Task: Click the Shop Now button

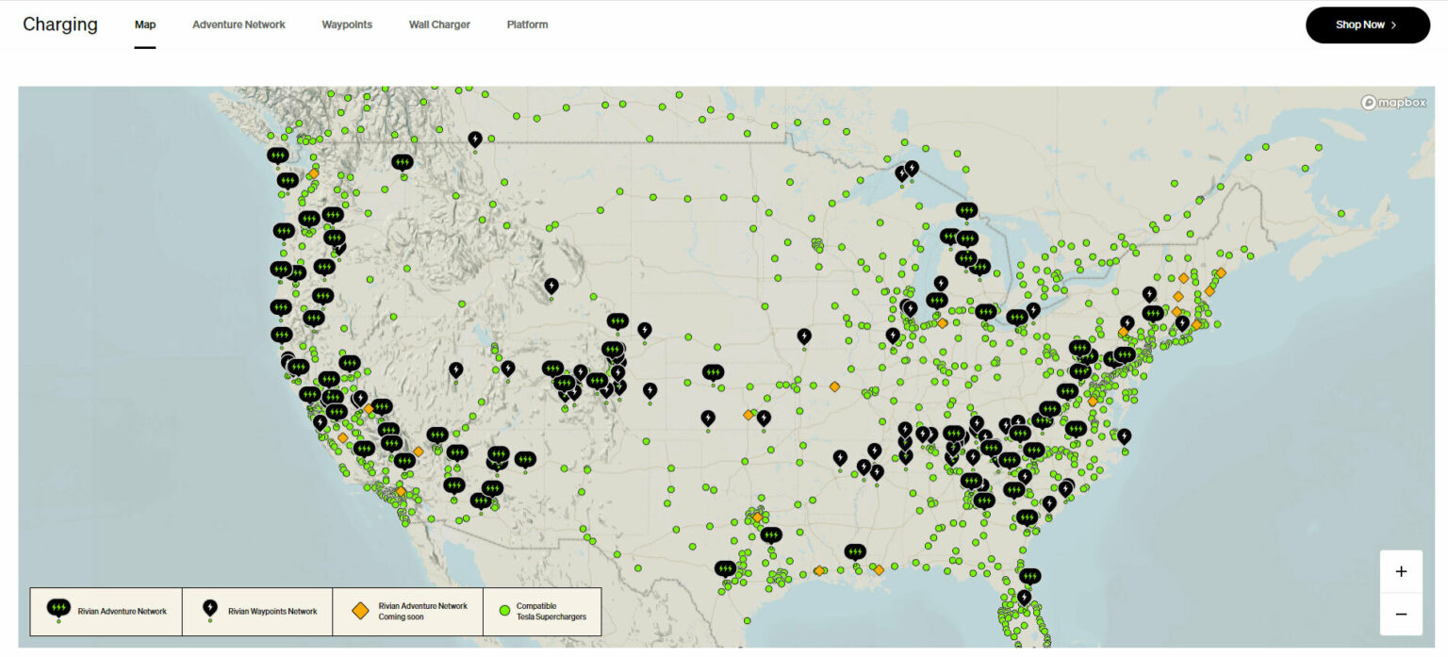Action: coord(1367,25)
